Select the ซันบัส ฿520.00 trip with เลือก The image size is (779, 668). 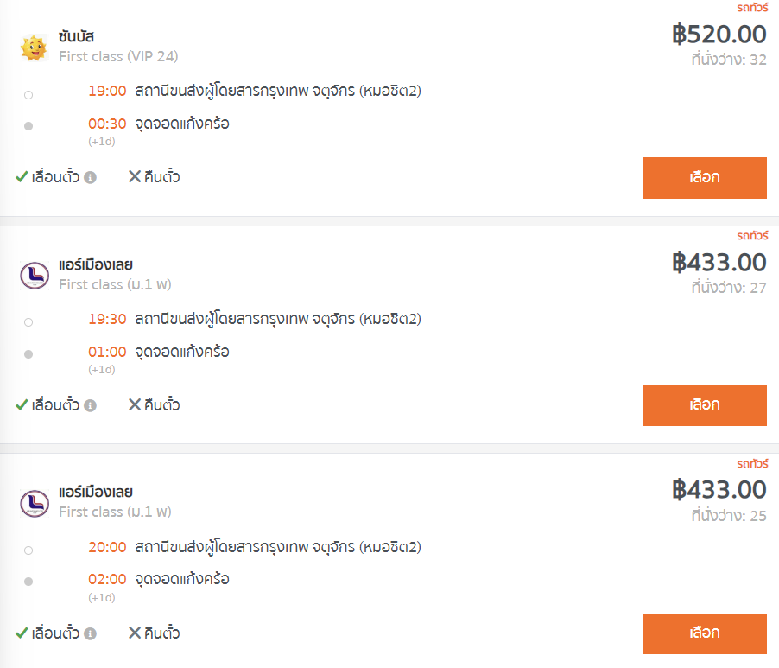click(705, 178)
